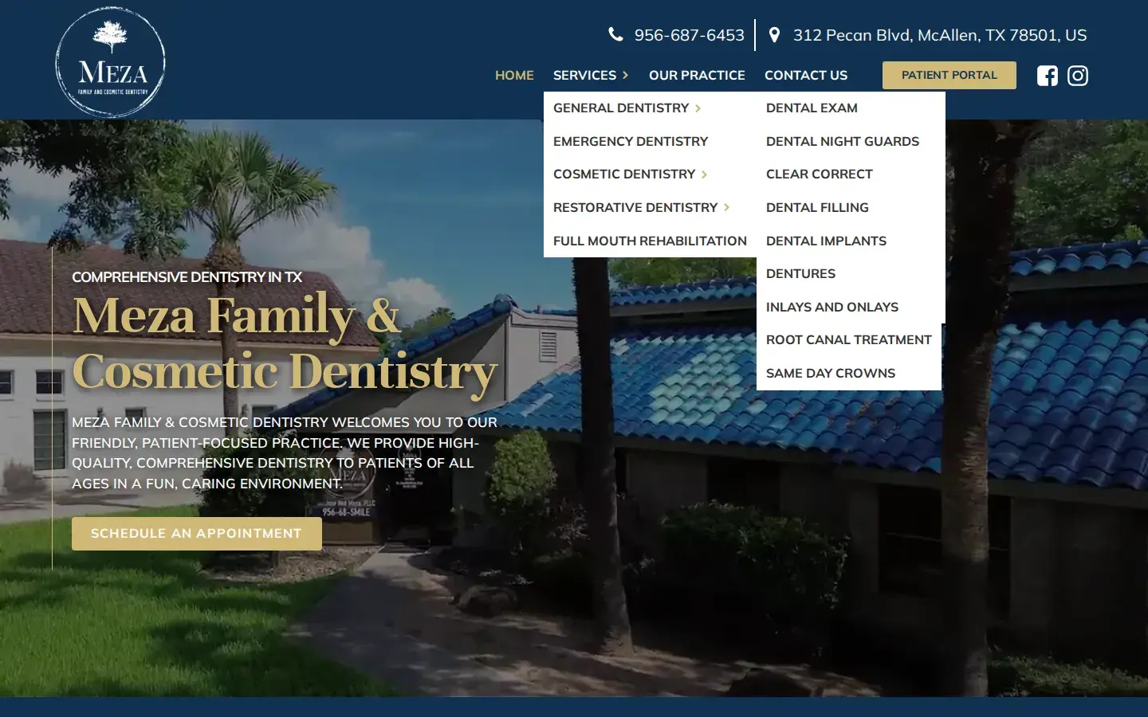1148x717 pixels.
Task: Choose Dental Night Guards submenu item
Action: click(x=843, y=141)
